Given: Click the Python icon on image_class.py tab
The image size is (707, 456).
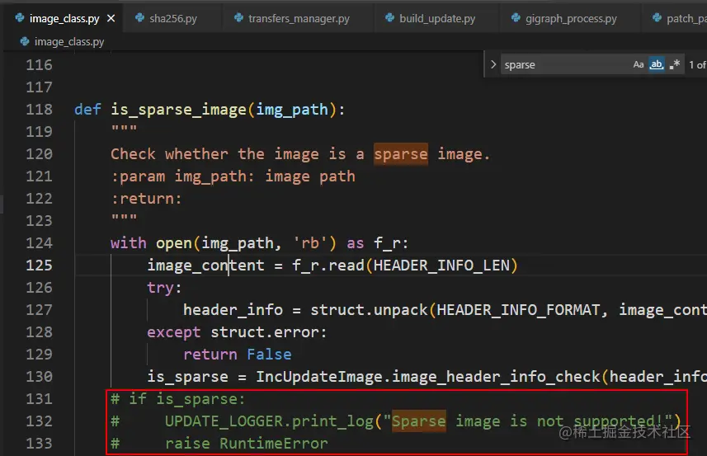Looking at the screenshot, I should pyautogui.click(x=20, y=18).
